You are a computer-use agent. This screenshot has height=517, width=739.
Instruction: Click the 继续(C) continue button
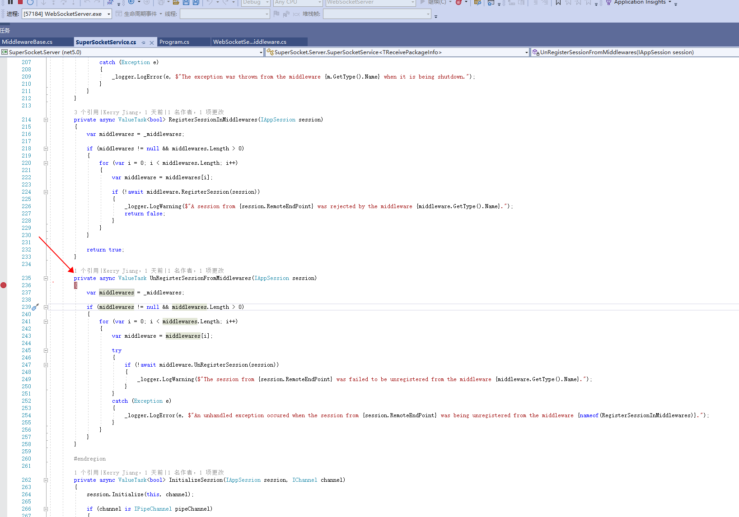click(433, 2)
